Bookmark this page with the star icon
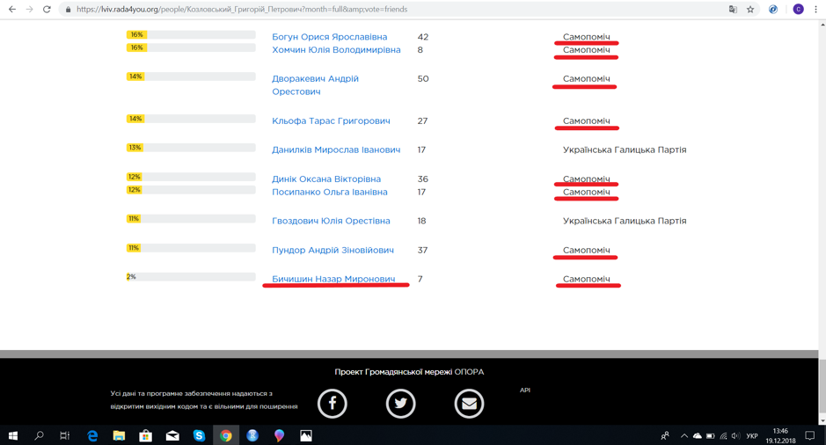This screenshot has width=826, height=445. click(x=750, y=9)
